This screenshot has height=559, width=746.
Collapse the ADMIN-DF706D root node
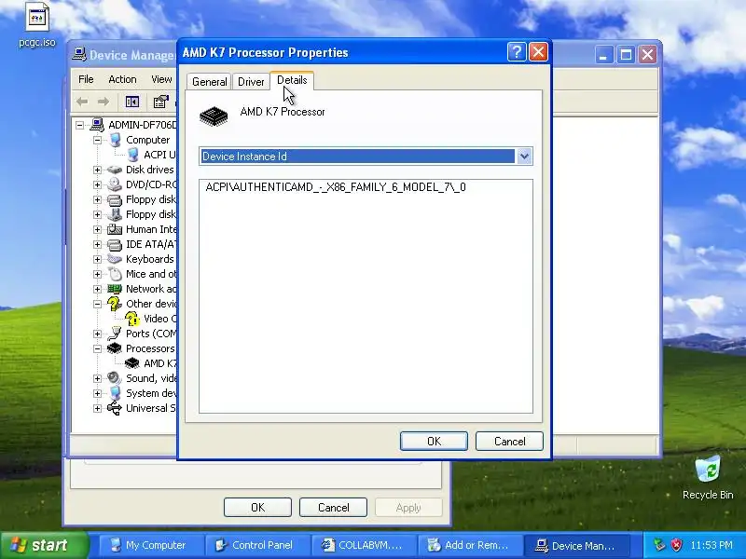(x=80, y=125)
